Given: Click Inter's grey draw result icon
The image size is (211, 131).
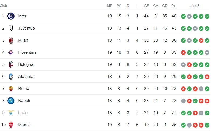Looking at the screenshot, I should coord(189,16).
